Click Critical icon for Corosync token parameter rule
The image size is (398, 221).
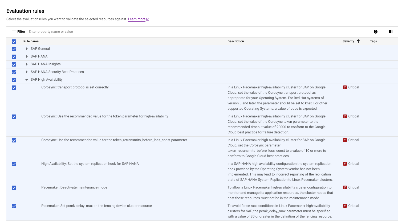[345, 116]
